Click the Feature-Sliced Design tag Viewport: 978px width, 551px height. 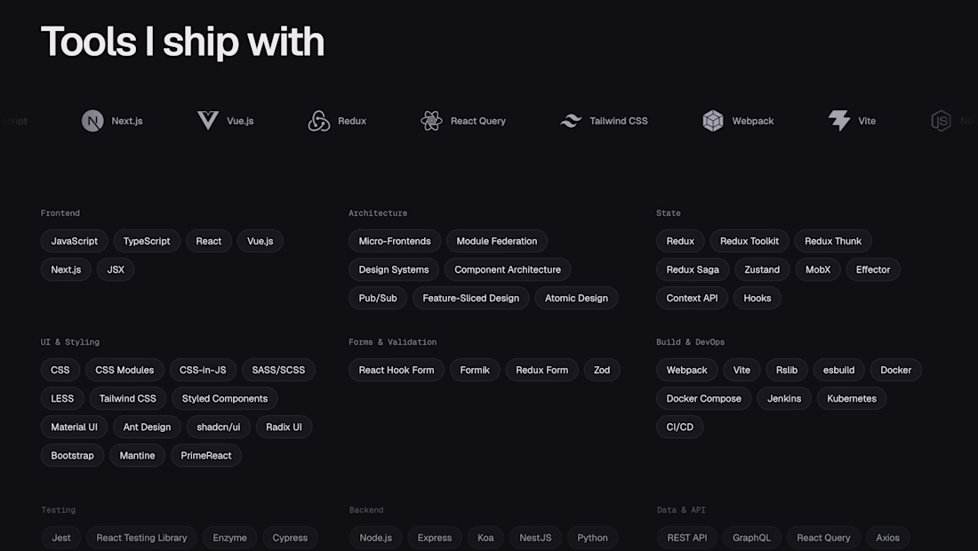click(471, 299)
